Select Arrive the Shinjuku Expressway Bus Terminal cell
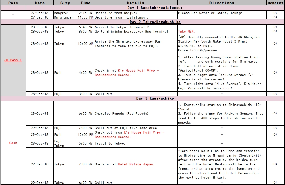This screenshot has height=185, width=285. pyautogui.click(x=136, y=43)
